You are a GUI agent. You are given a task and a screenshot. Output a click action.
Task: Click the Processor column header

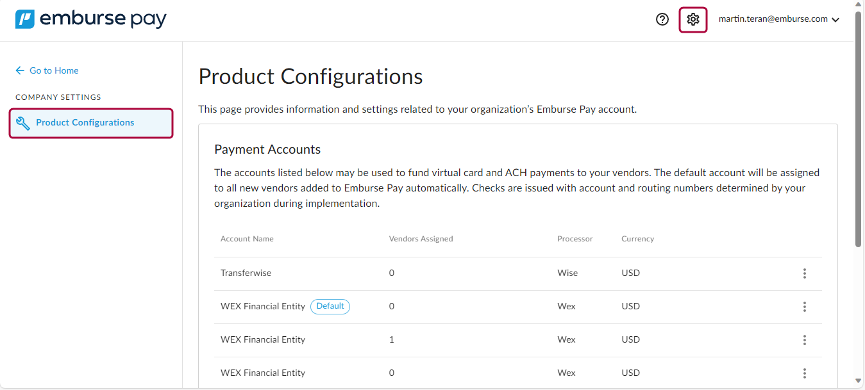(x=575, y=239)
